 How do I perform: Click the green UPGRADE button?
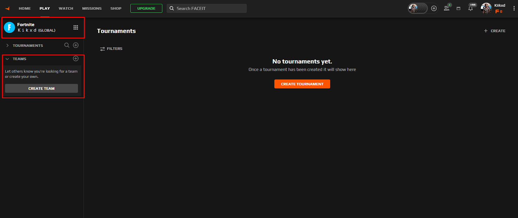[x=146, y=8]
